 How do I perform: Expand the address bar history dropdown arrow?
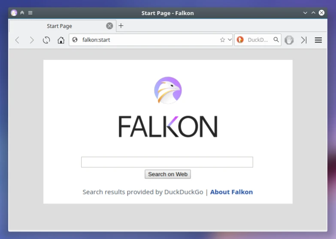230,40
